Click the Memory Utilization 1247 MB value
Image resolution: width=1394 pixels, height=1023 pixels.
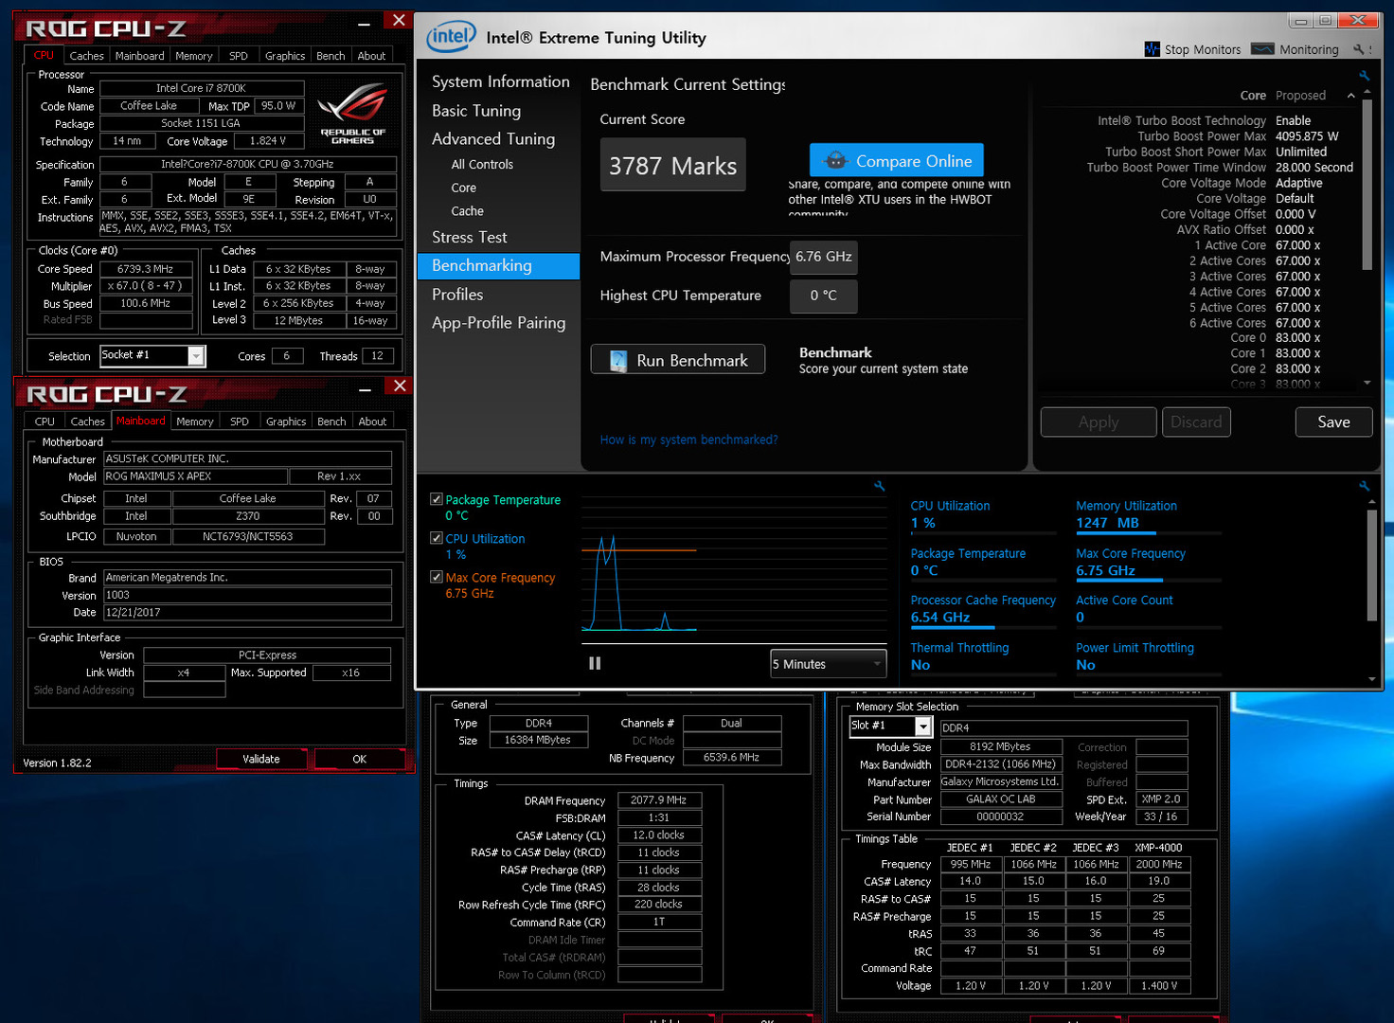tap(1108, 523)
